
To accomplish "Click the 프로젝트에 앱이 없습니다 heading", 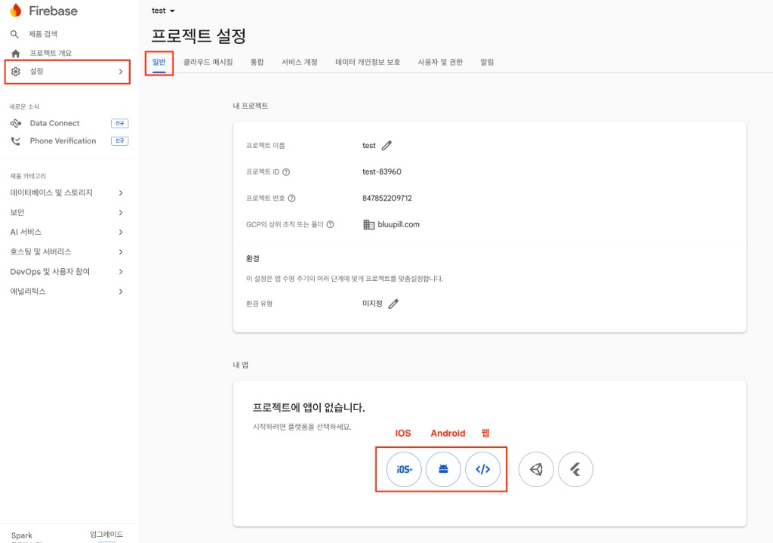I will 309,408.
